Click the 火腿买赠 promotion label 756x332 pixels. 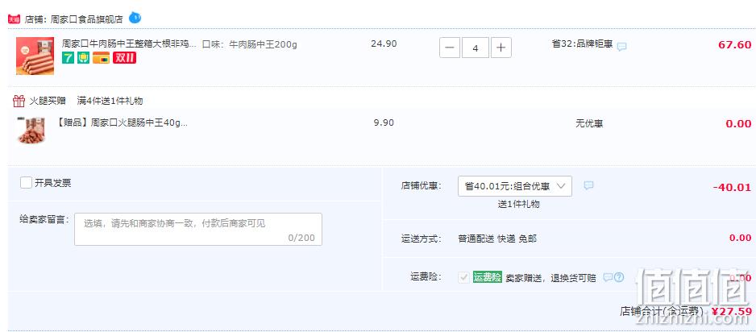pos(48,101)
